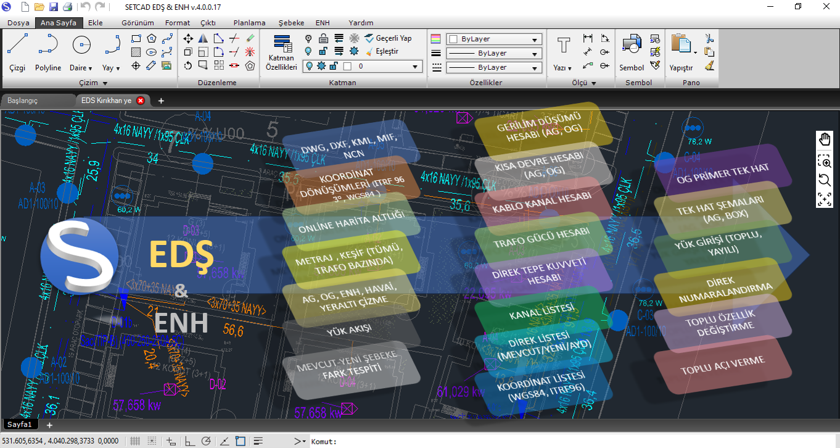This screenshot has height=448, width=840.
Task: Open the Daire dropdown arrow
Action: (90, 68)
